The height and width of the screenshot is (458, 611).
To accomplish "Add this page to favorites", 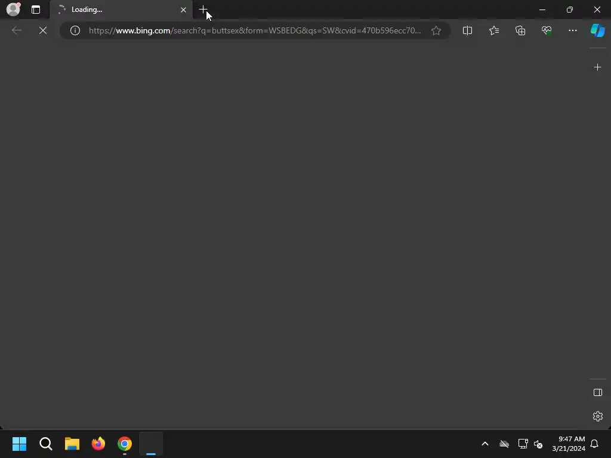I will coord(436,30).
